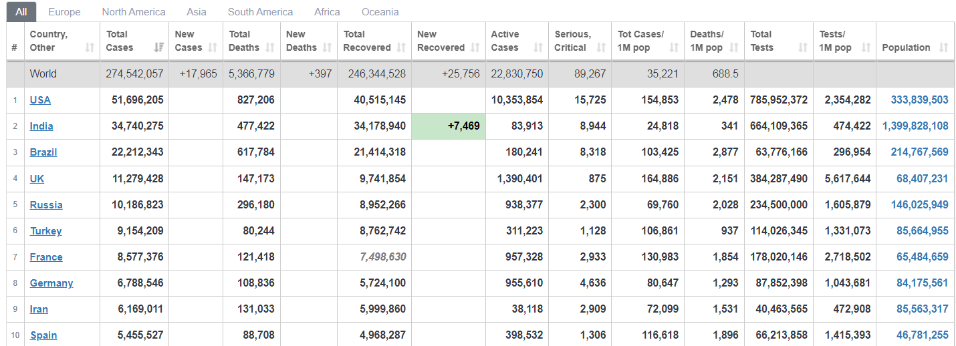Sort by Tests/1M pop arrow icon
This screenshot has height=346, width=956.
pyautogui.click(x=866, y=47)
